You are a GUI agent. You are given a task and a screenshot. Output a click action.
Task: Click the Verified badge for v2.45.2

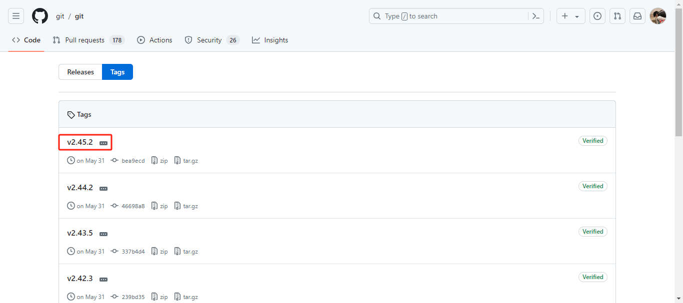coord(592,141)
